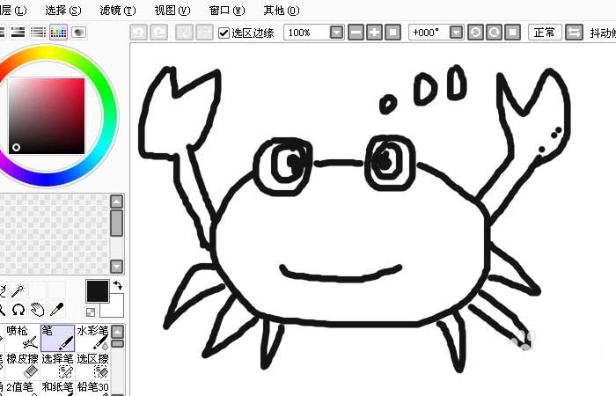
Task: Select the 橡皮擦 (Eraser) tool
Action: tap(22, 366)
